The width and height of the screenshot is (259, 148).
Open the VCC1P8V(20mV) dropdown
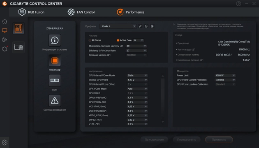tap(137, 111)
